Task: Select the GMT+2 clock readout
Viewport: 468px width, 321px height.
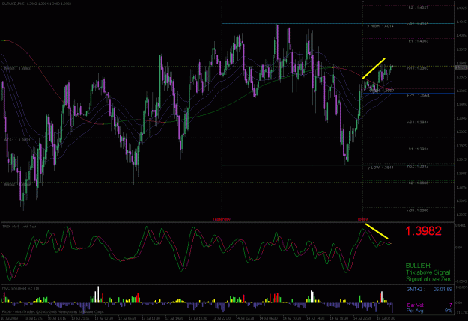Action: [429, 289]
